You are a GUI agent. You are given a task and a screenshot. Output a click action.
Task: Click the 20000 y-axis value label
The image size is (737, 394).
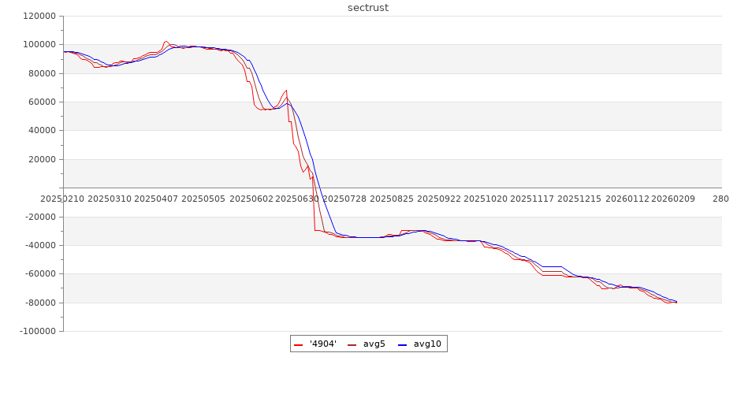[x=42, y=159]
